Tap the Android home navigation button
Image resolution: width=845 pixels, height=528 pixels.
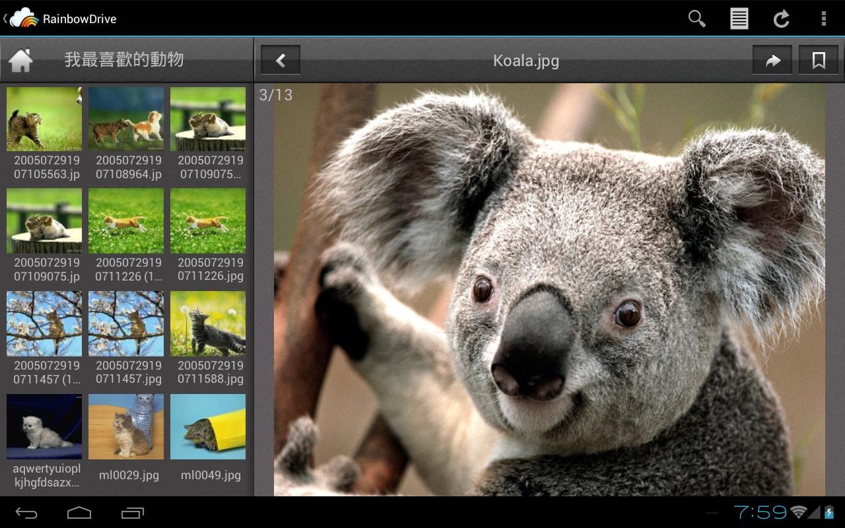pos(79,513)
